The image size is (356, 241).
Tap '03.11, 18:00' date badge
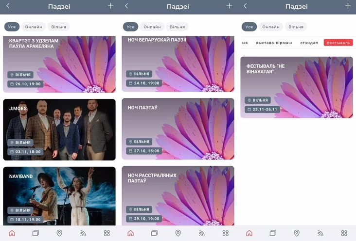pos(25,152)
